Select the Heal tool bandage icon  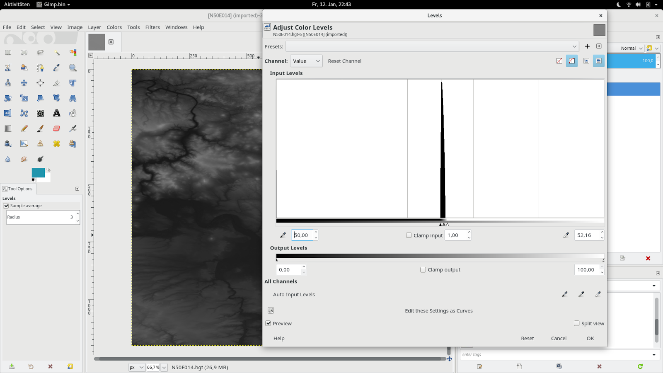[x=57, y=144]
